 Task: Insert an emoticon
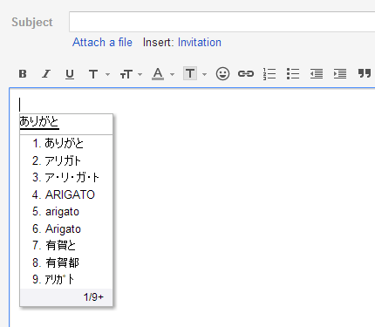(x=222, y=74)
